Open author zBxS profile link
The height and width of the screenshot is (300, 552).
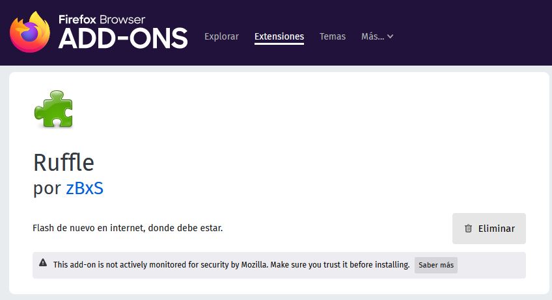click(85, 188)
